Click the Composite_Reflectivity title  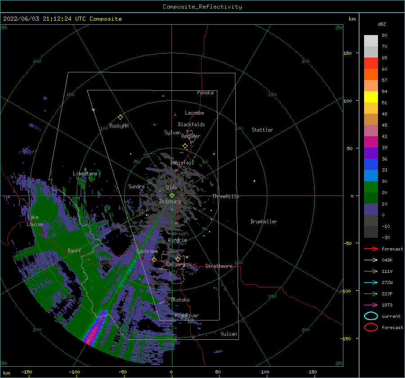point(202,7)
